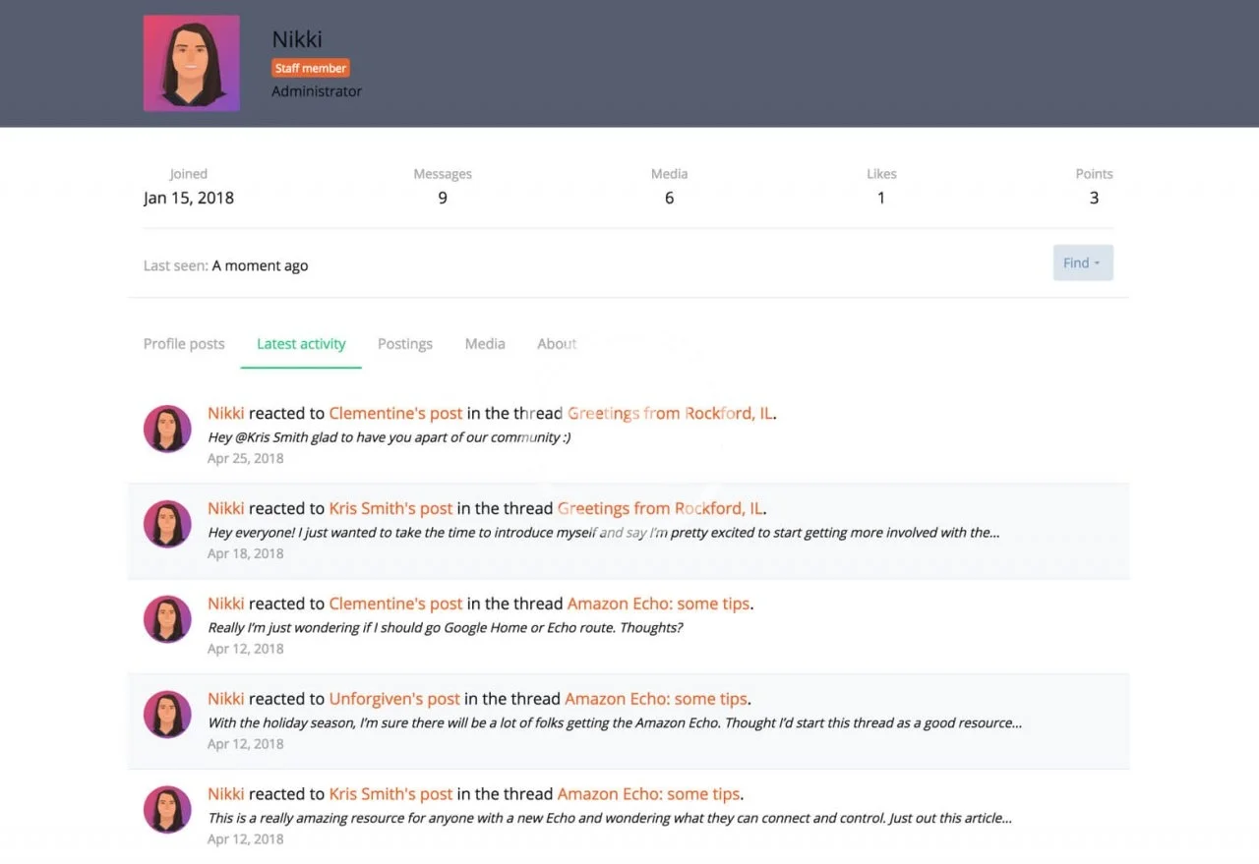Click the Staff member badge

[311, 69]
